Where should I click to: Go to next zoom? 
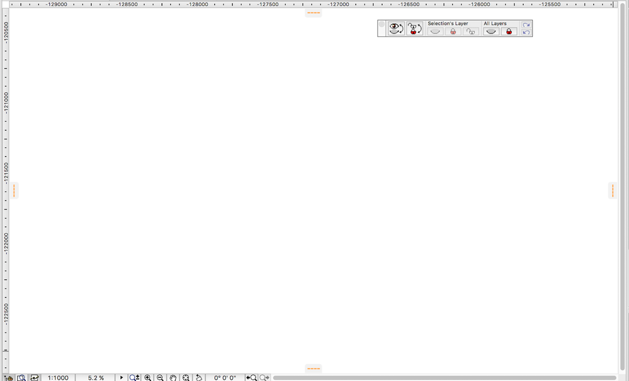(x=264, y=377)
